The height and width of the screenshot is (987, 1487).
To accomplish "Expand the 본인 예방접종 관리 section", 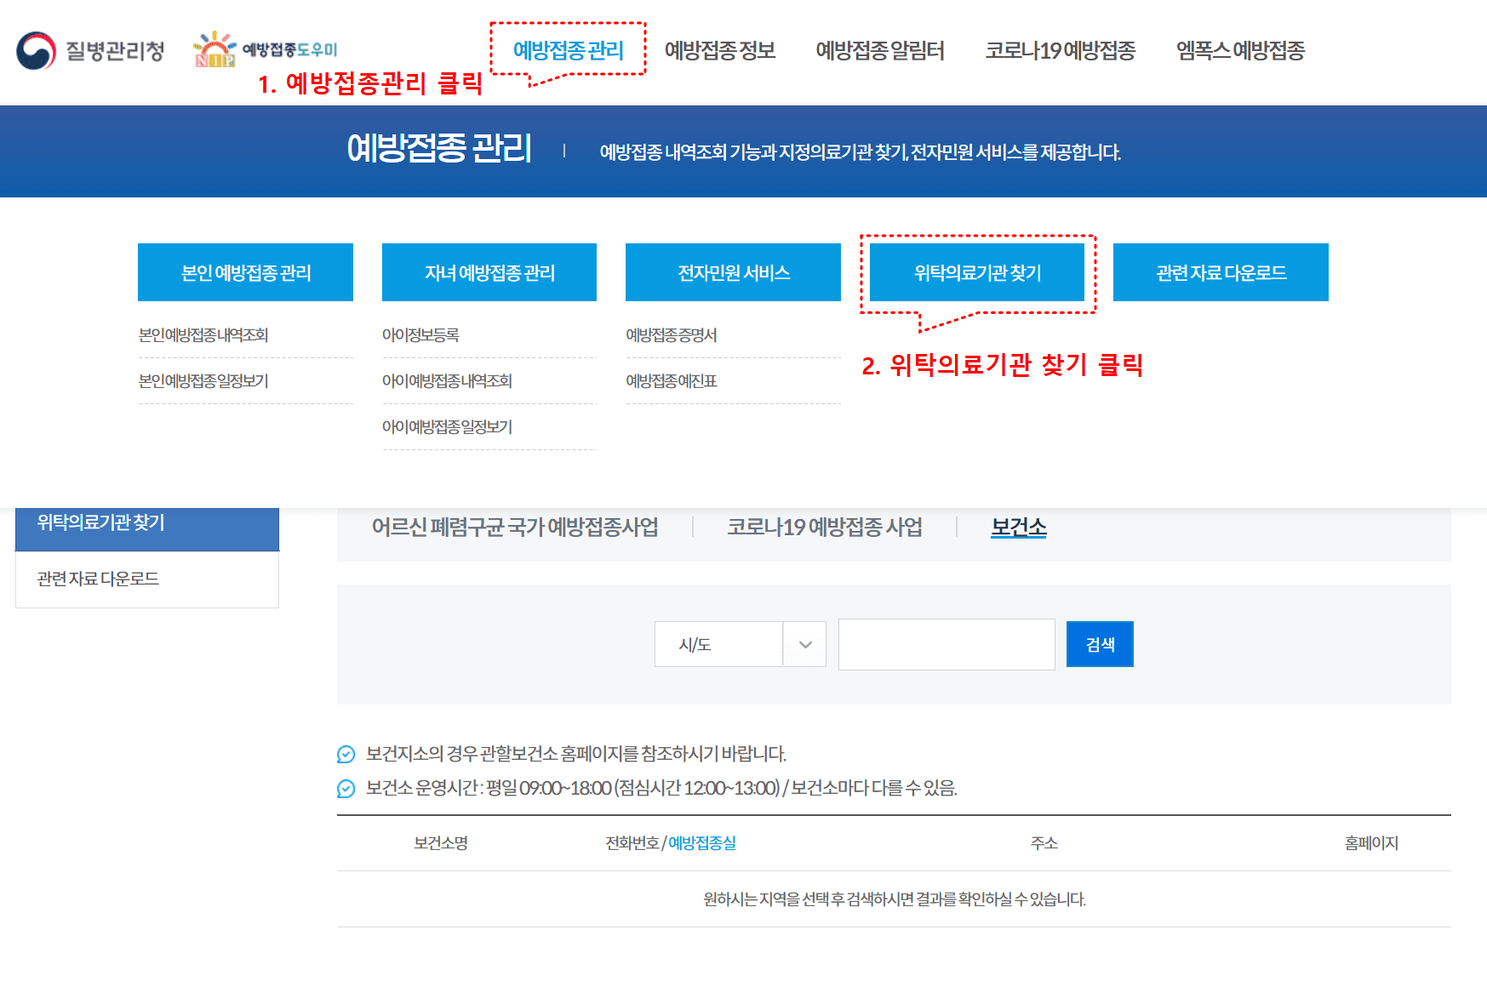I will (x=245, y=272).
